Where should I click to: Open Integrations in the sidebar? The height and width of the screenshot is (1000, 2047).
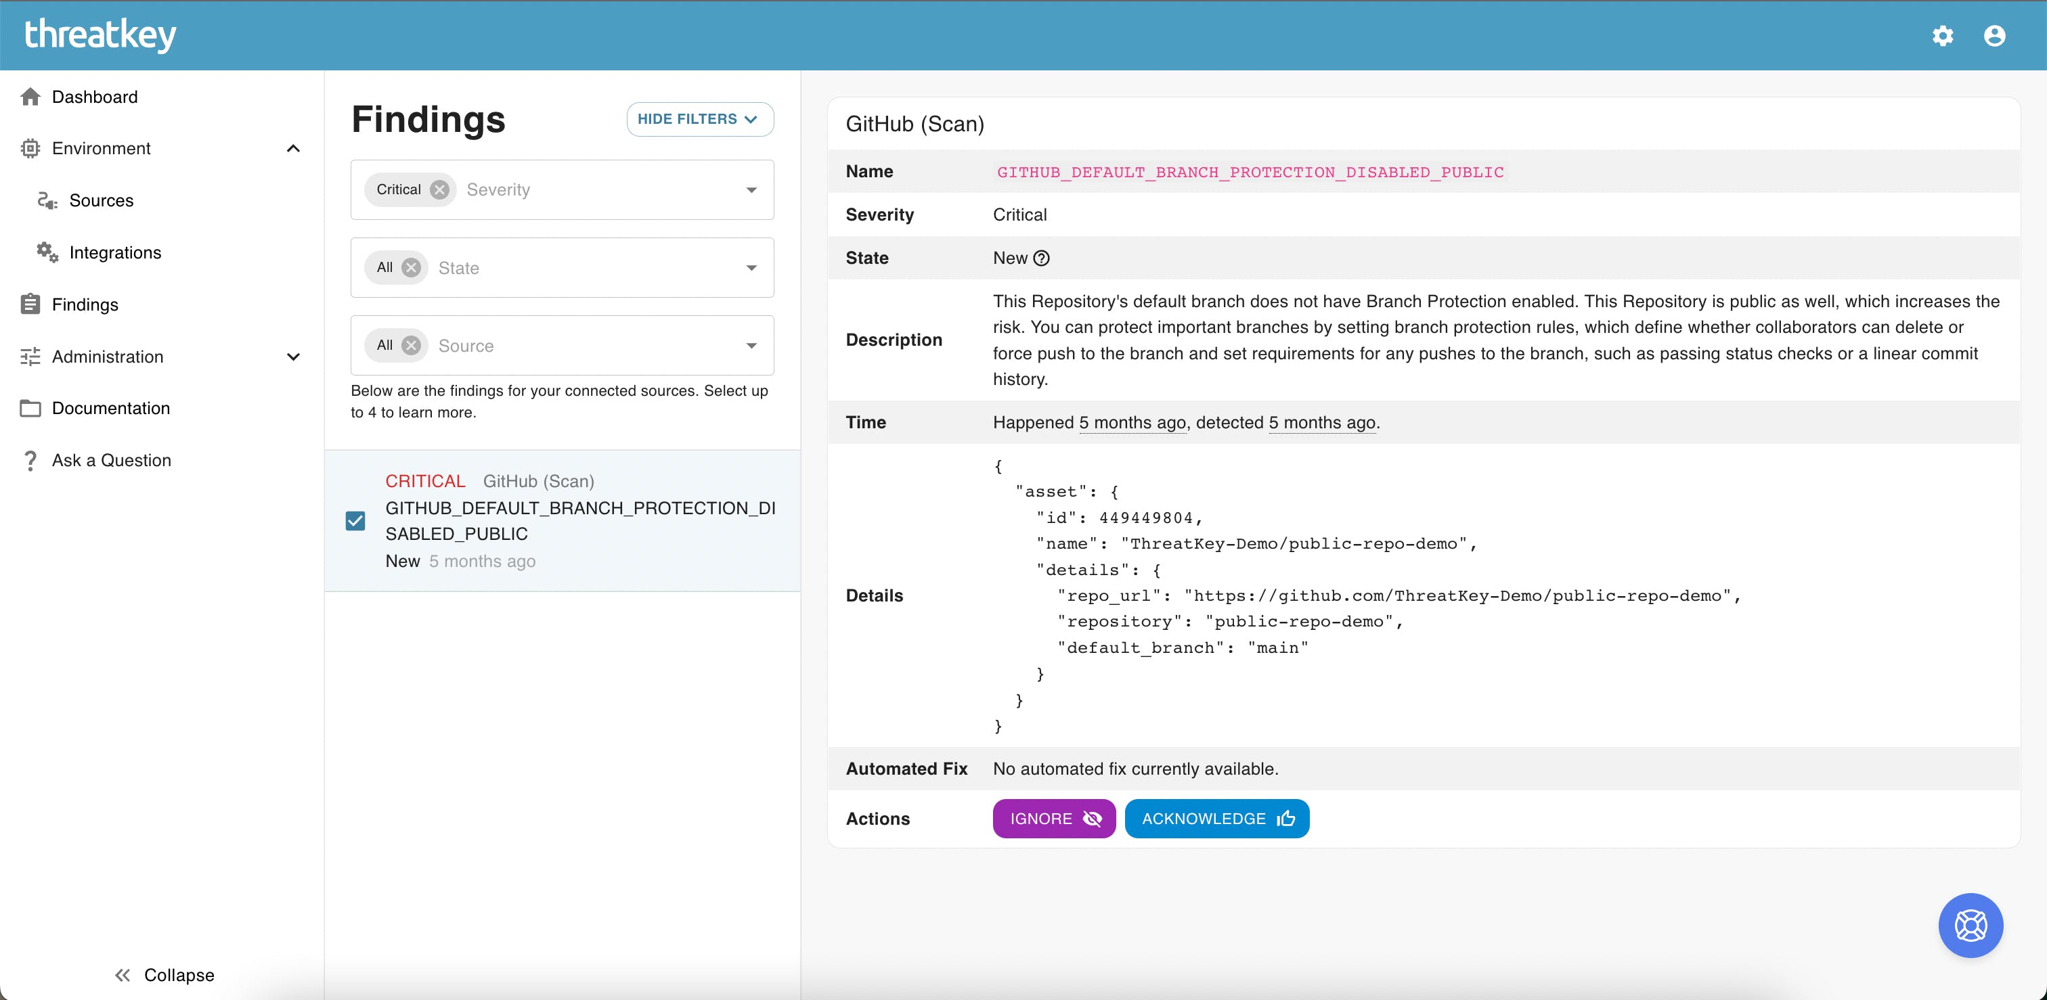coord(114,252)
